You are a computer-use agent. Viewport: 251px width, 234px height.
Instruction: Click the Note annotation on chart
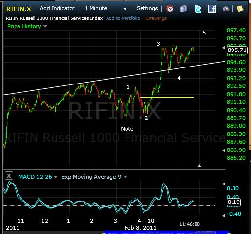(127, 129)
